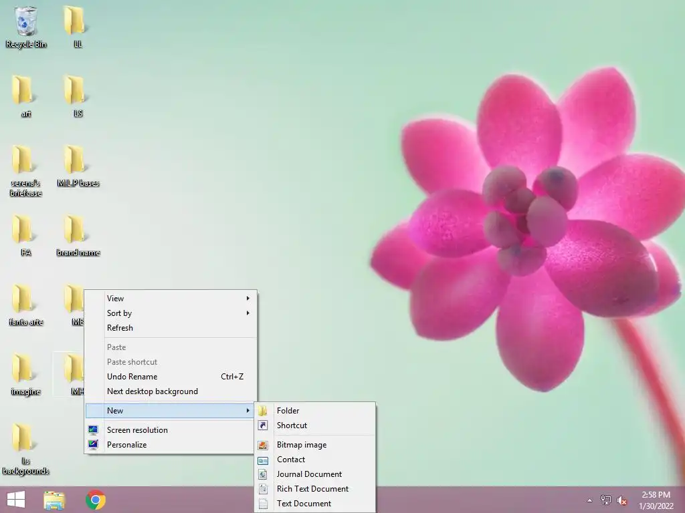Click the New menu entry
This screenshot has height=513, width=685.
[169, 411]
